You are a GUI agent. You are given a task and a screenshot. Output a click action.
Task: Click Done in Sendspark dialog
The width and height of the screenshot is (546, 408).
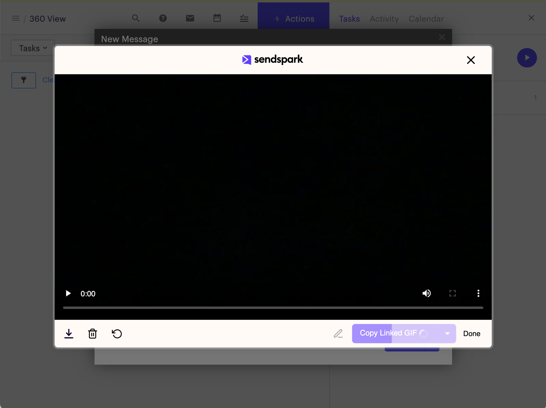coord(472,334)
